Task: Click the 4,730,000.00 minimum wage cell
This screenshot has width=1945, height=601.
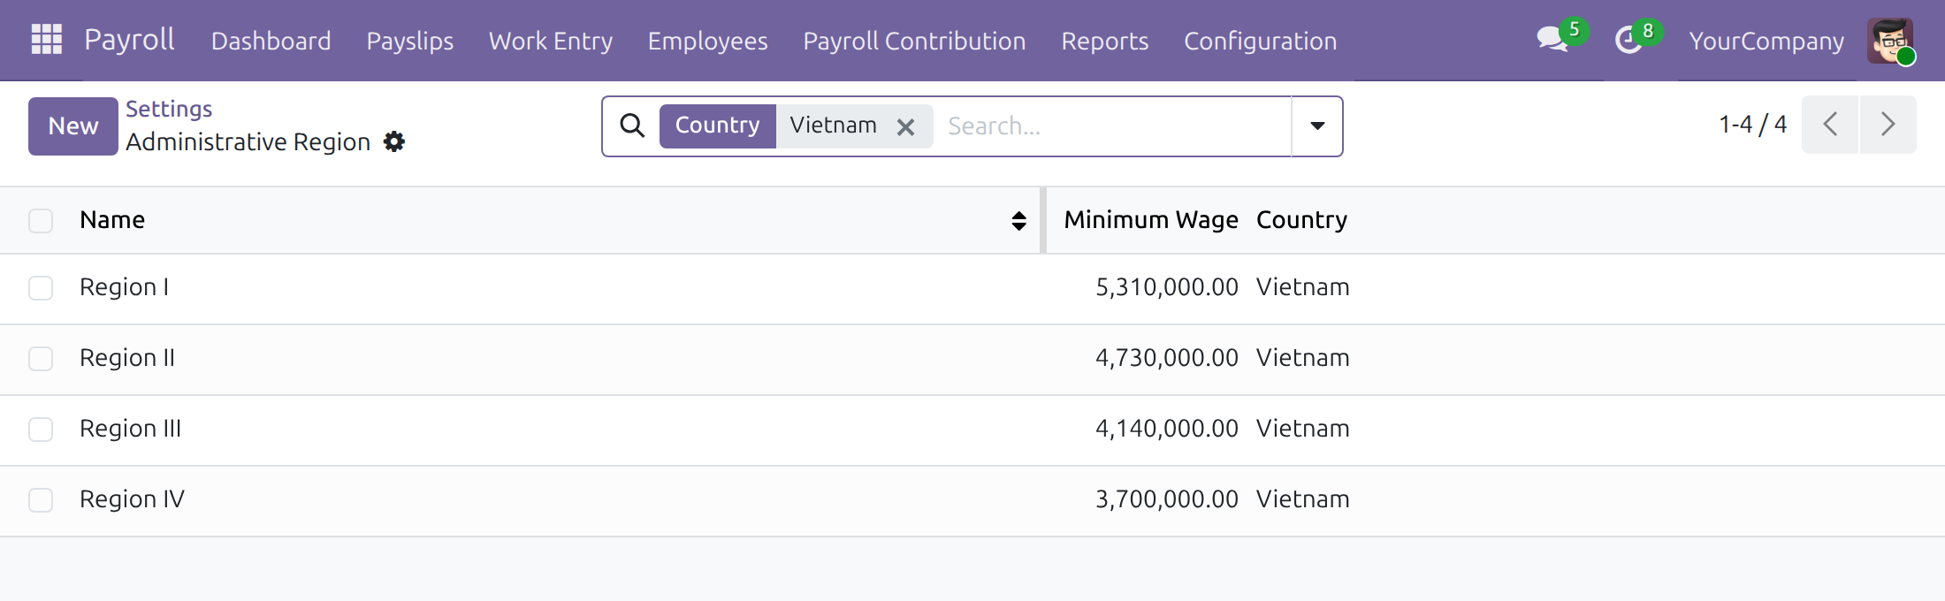Action: point(1166,358)
